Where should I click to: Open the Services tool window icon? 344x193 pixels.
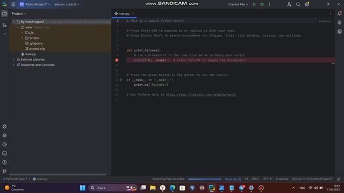click(4, 144)
